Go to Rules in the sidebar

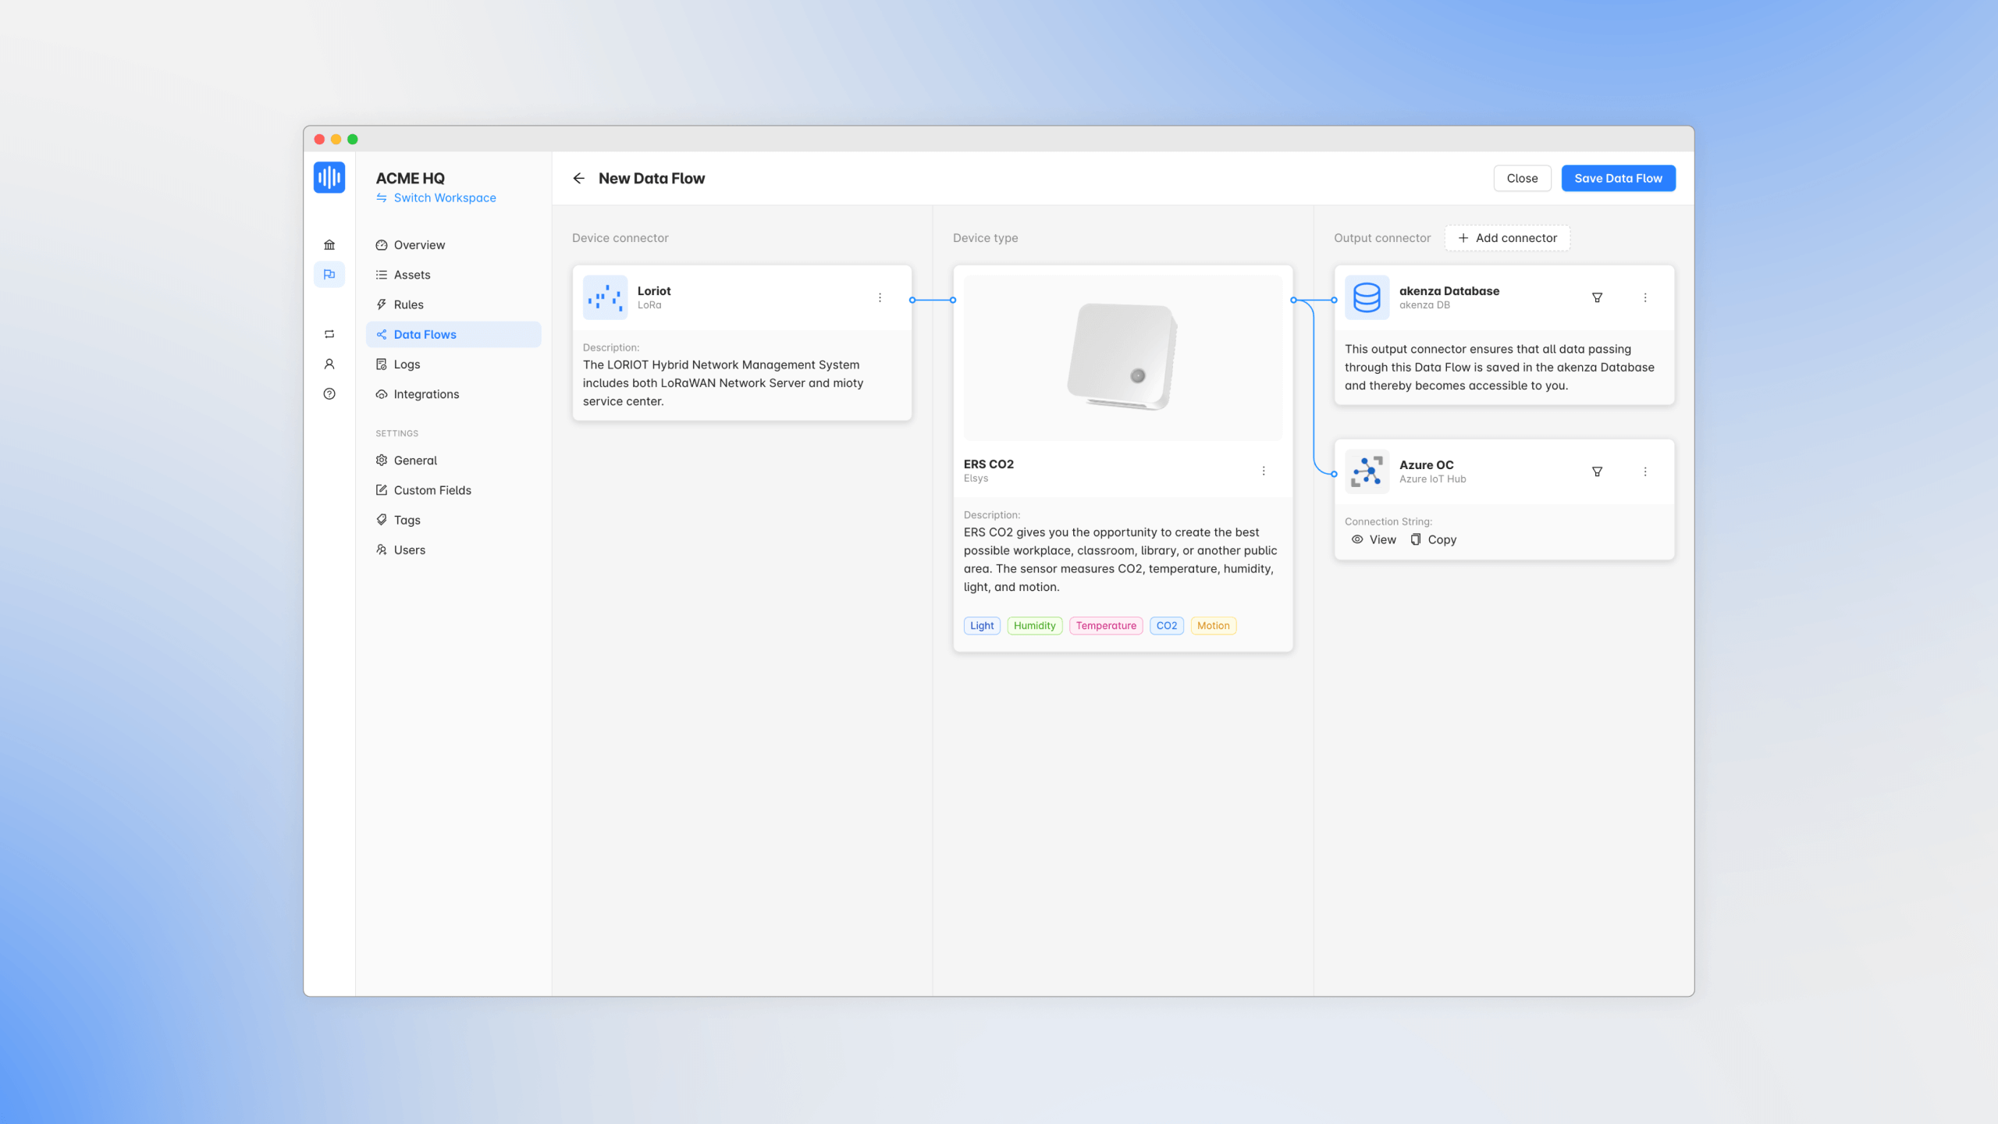408,304
